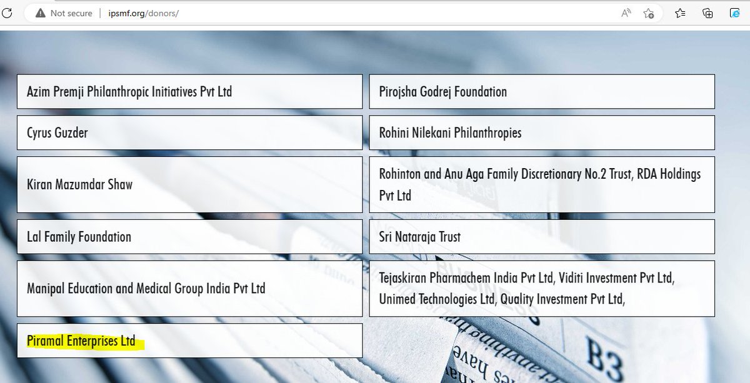Click the Edge browser icon at far right
750x383 pixels.
pos(735,13)
